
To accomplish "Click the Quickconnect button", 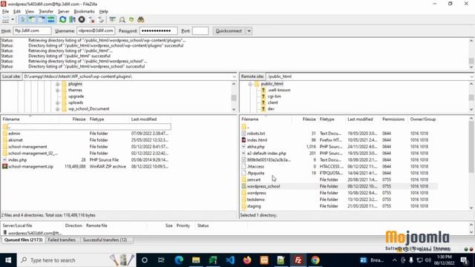I will [229, 31].
